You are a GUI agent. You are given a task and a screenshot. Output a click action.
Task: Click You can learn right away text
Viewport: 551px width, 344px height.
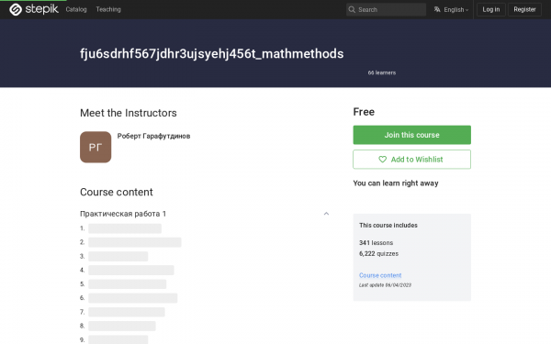[x=396, y=183]
